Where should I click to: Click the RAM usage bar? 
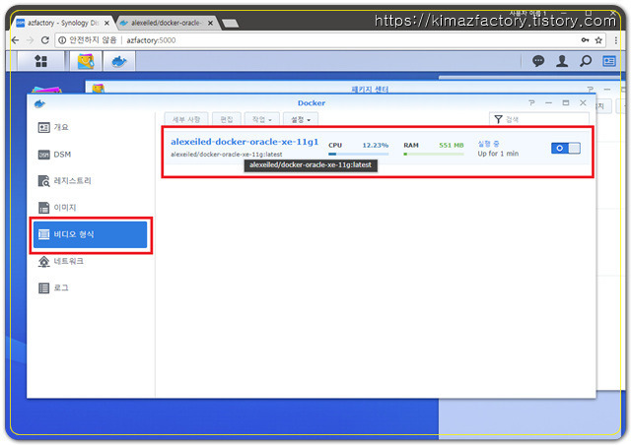[434, 154]
